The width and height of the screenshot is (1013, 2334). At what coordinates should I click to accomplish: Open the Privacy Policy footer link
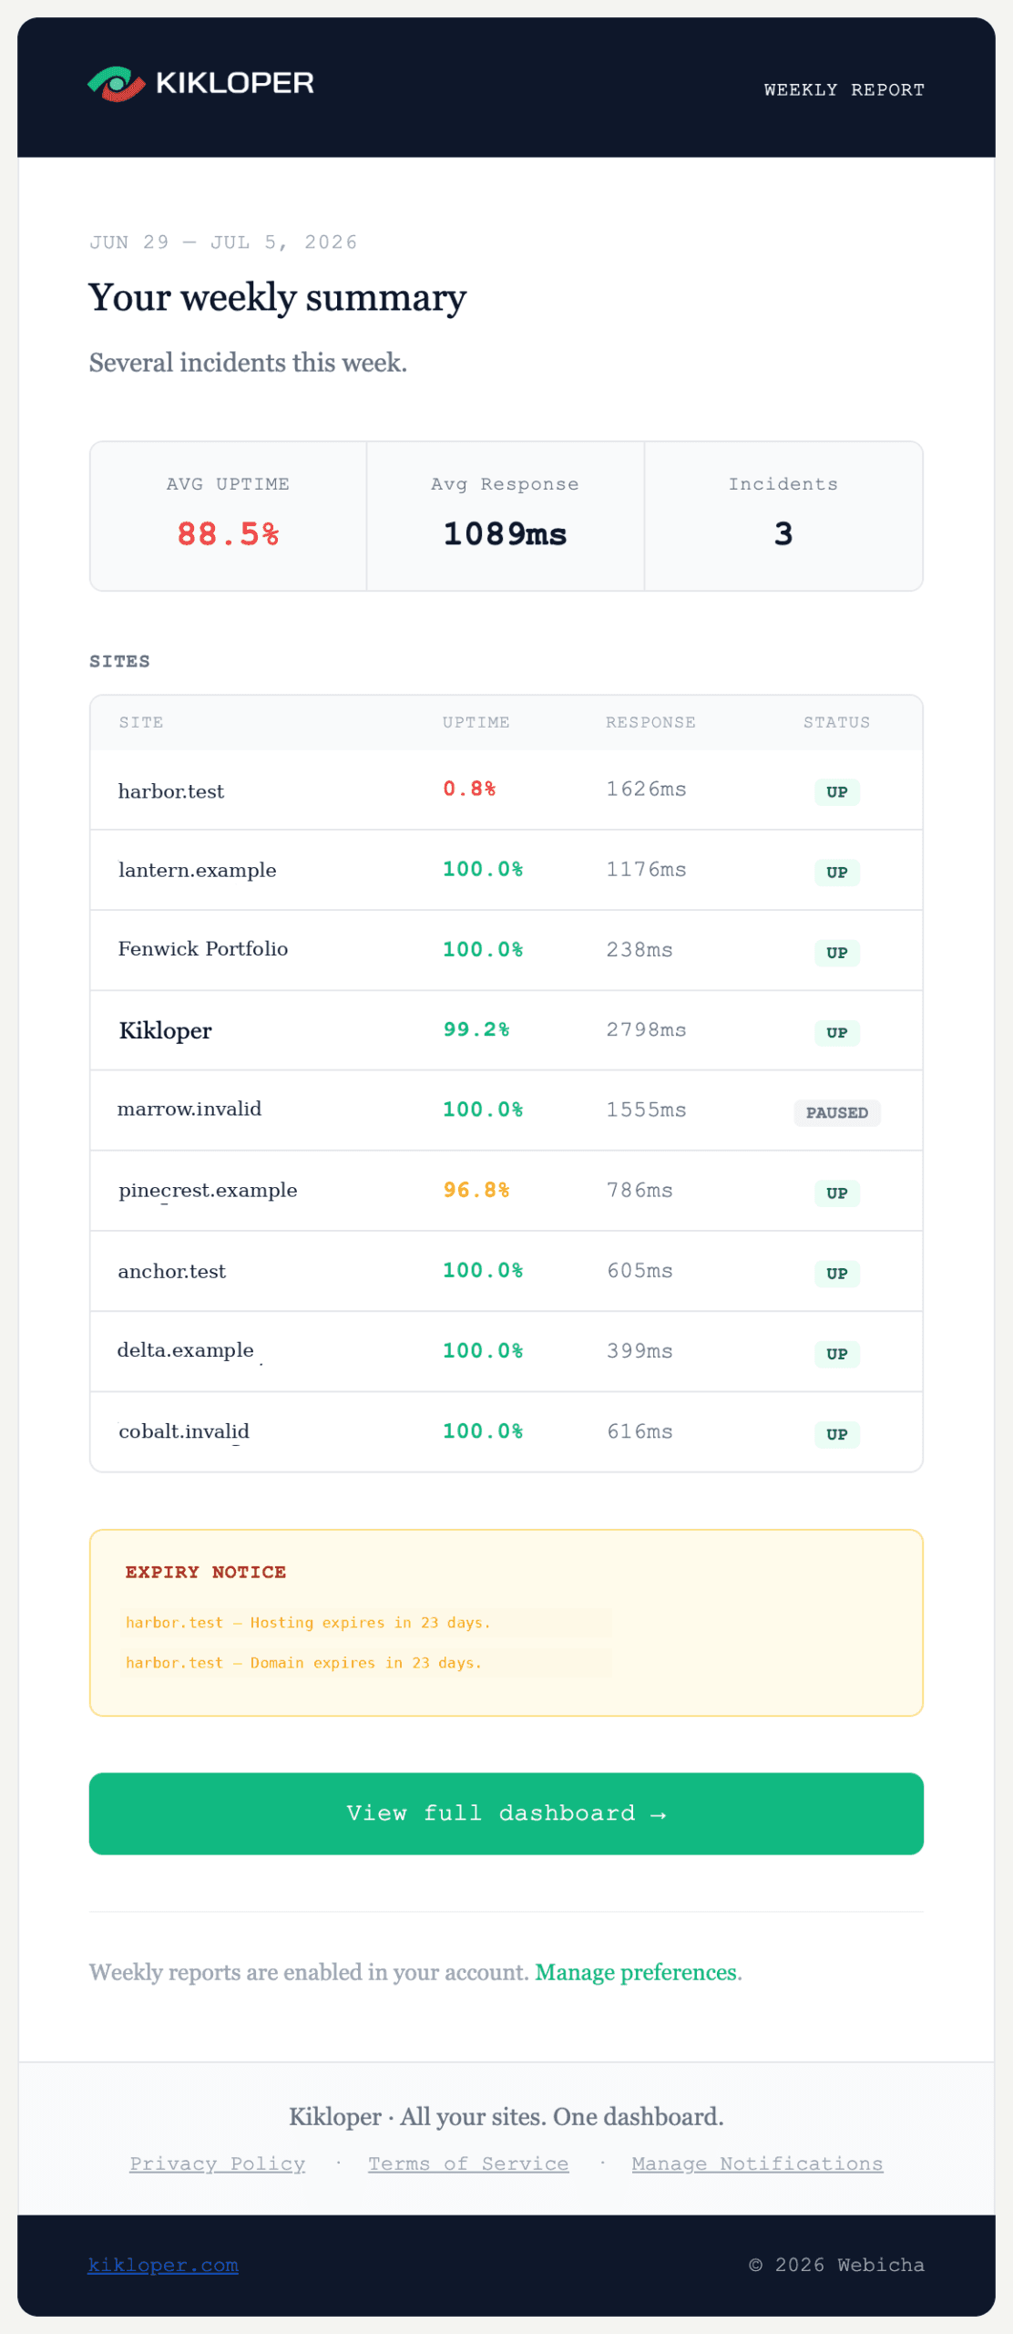tap(217, 2164)
